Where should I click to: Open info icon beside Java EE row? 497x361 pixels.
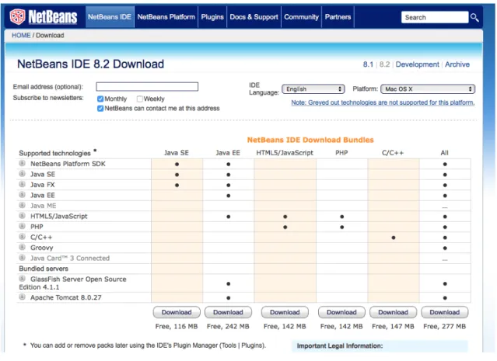[x=23, y=195]
